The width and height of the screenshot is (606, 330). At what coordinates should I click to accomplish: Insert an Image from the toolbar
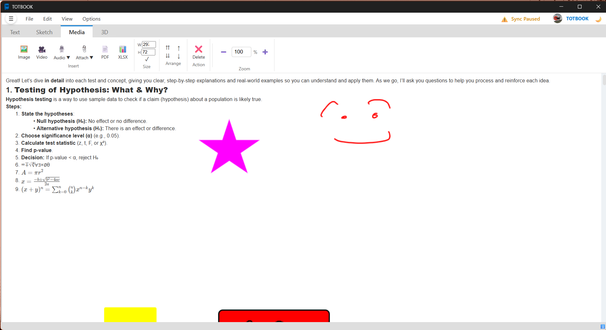24,52
